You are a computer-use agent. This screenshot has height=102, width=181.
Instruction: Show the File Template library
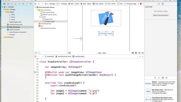point(155,78)
